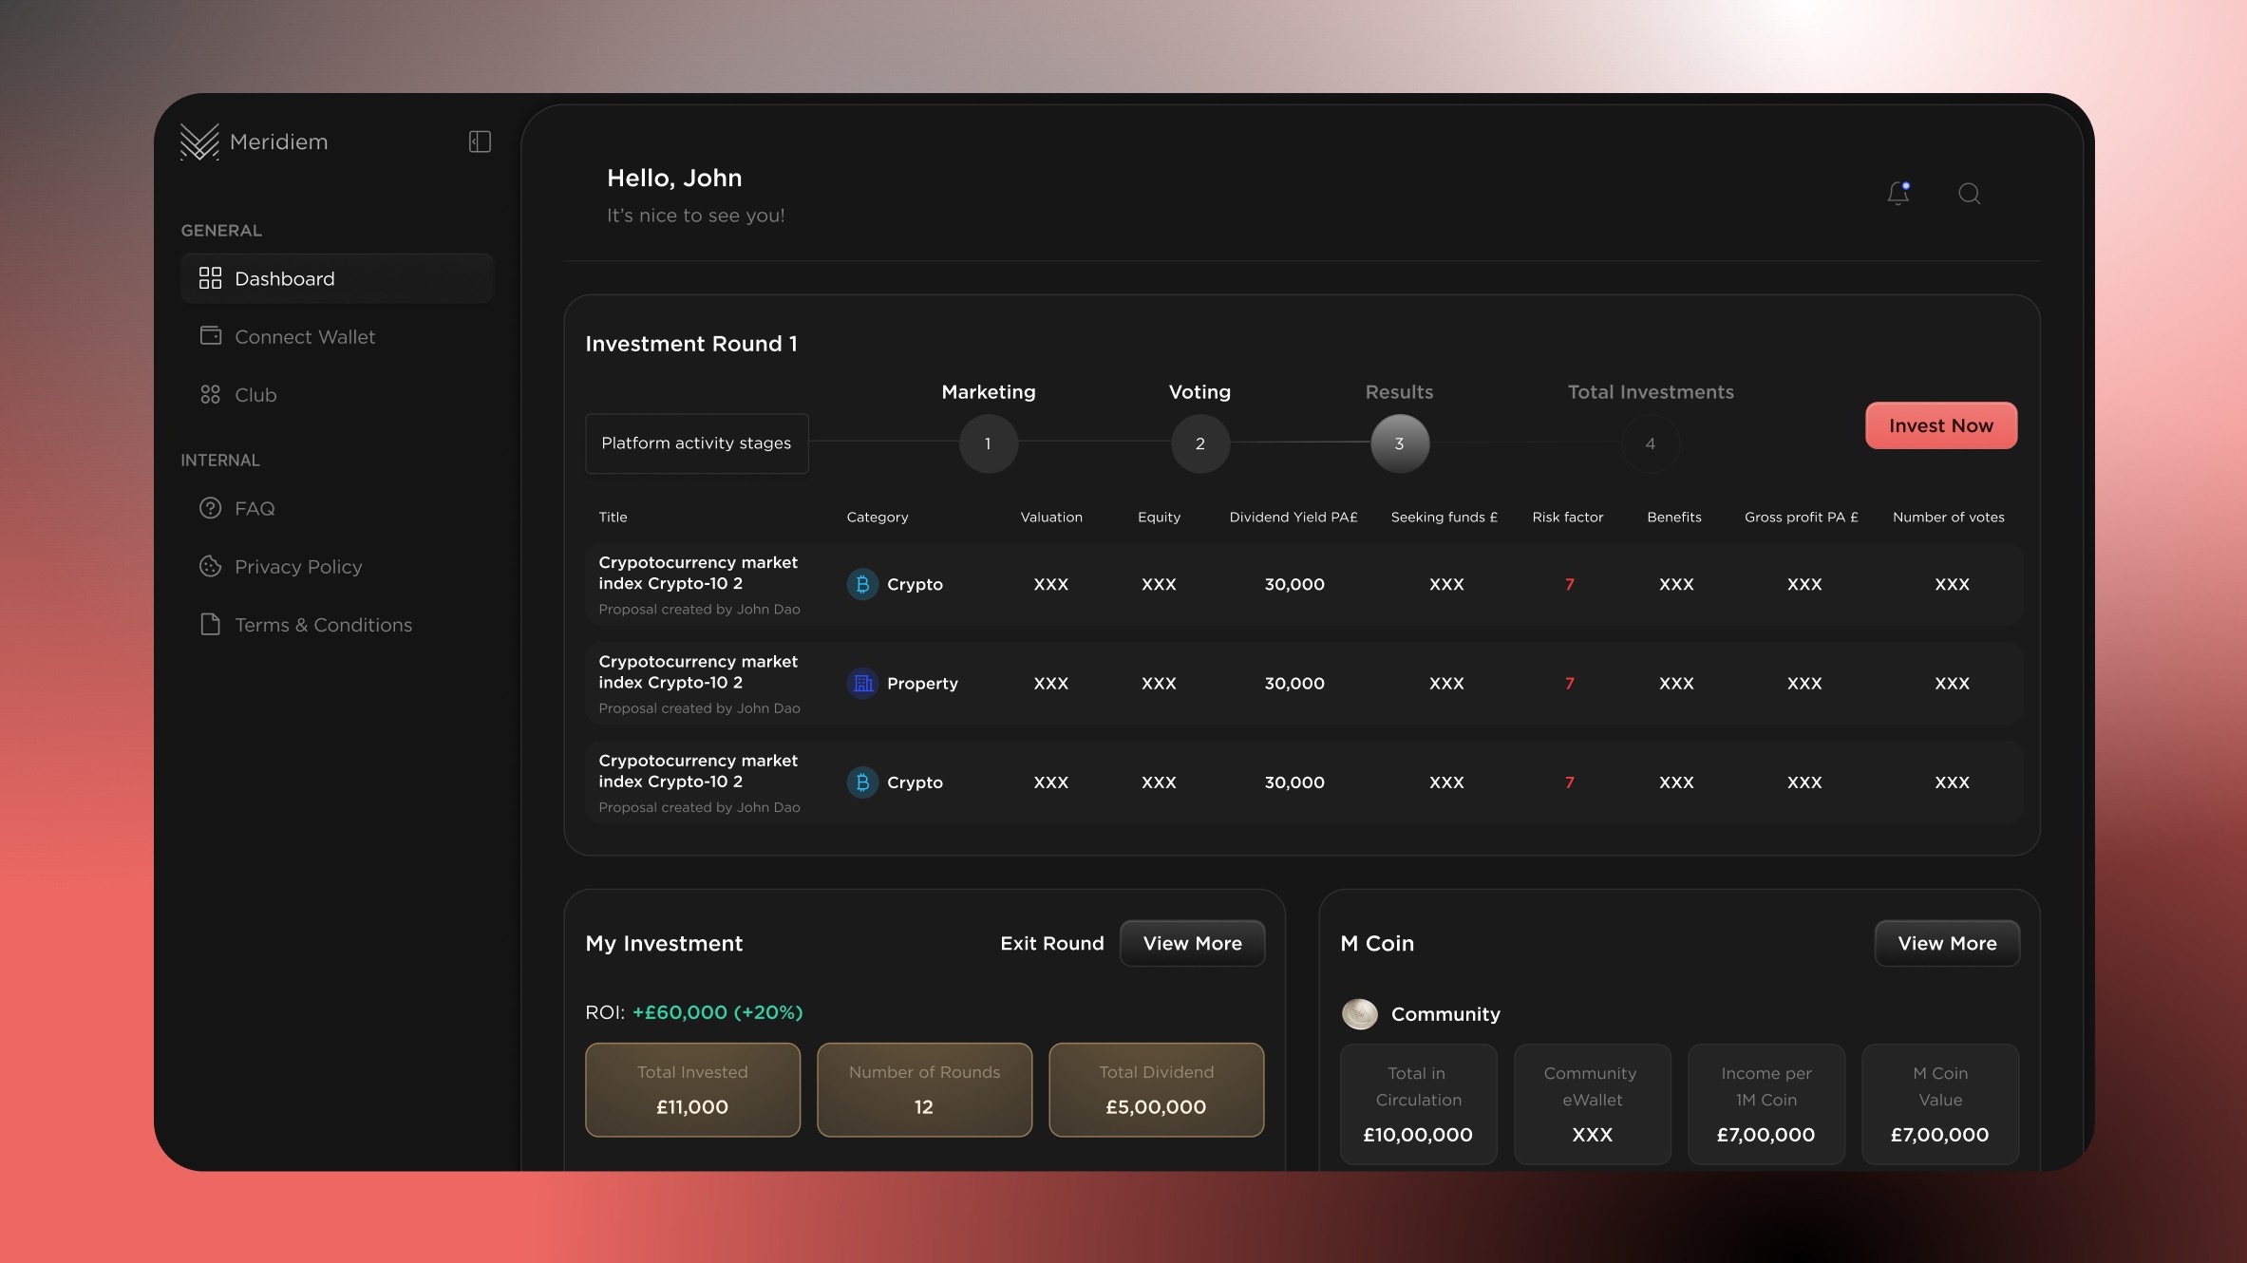Click the Property category label
The height and width of the screenshot is (1263, 2247).
click(921, 683)
